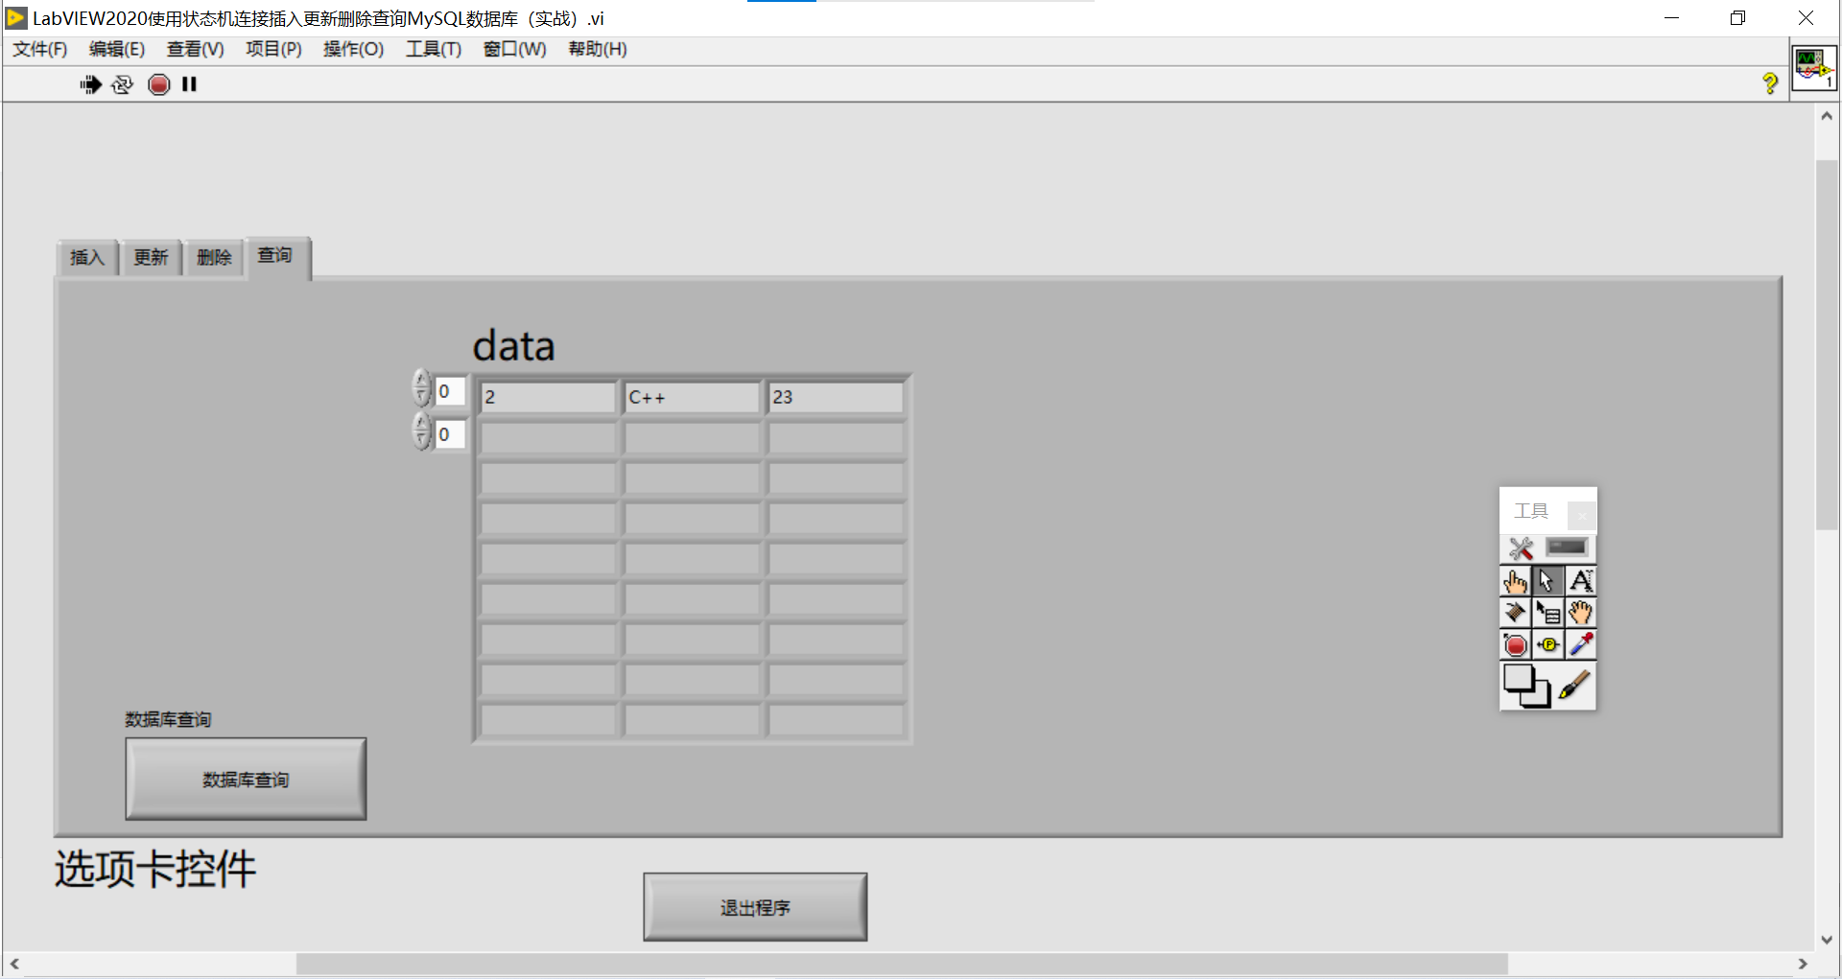Click the 数据库查询 button
Screen dimensions: 1842x979
(246, 779)
